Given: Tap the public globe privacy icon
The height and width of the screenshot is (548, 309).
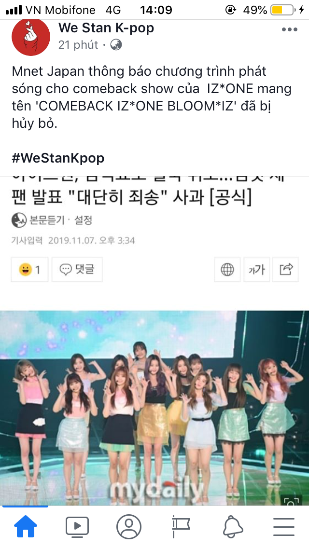Looking at the screenshot, I should 116,45.
